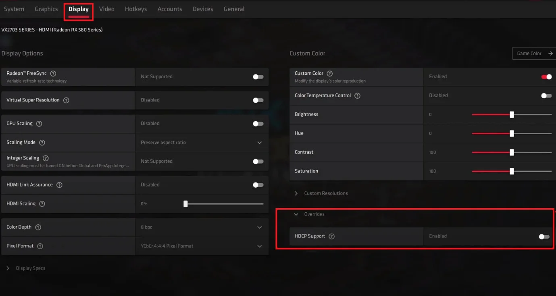Click the Game Color button
This screenshot has height=296, width=556.
pyautogui.click(x=534, y=54)
